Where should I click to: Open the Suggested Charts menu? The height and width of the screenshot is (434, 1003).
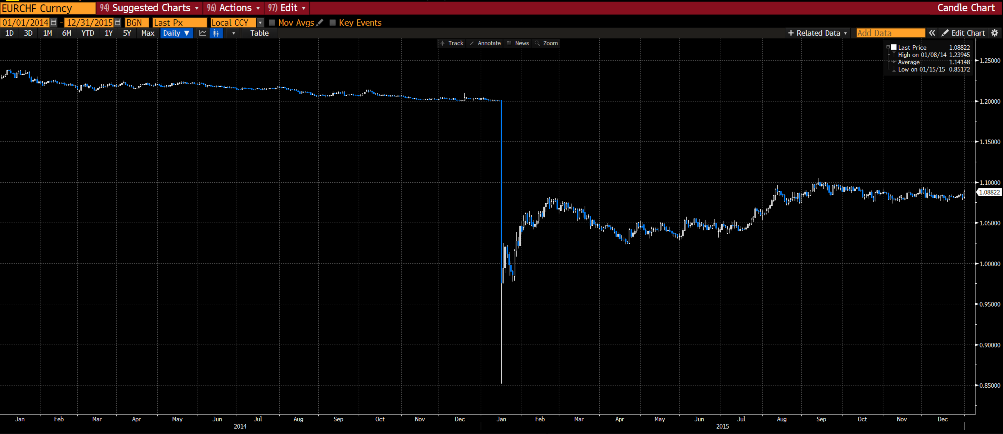tap(149, 8)
